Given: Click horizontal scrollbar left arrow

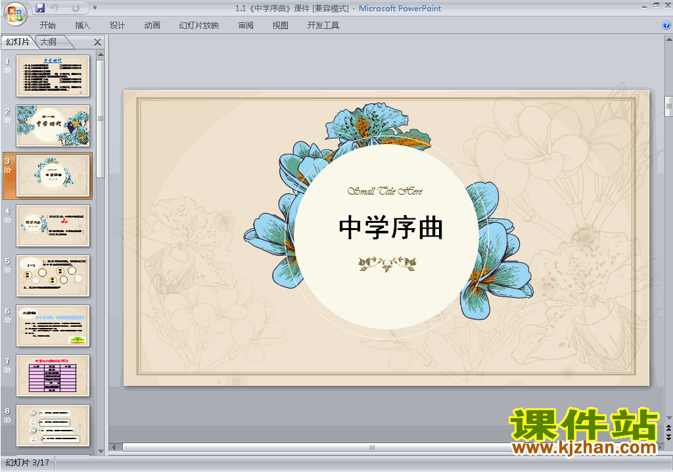Looking at the screenshot, I should tap(113, 447).
